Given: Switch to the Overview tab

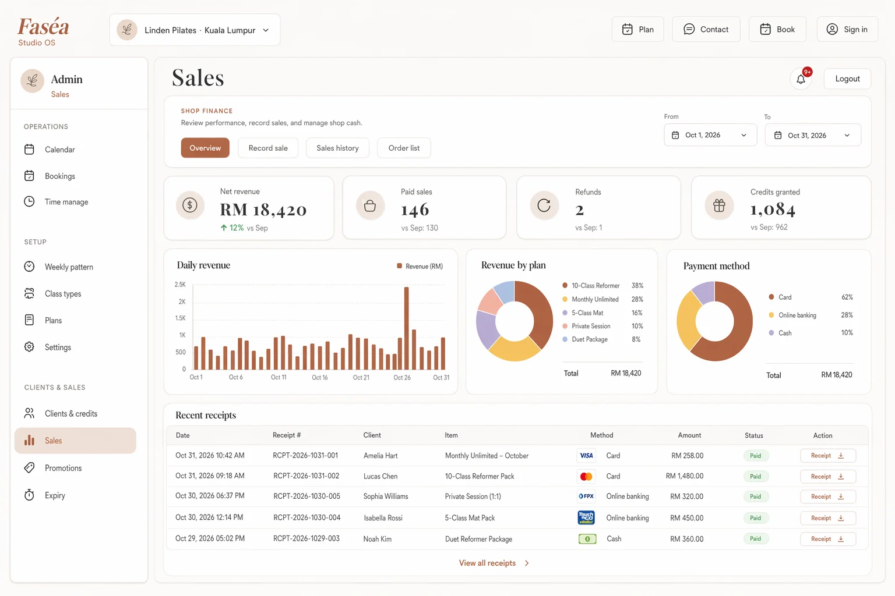Looking at the screenshot, I should [205, 148].
